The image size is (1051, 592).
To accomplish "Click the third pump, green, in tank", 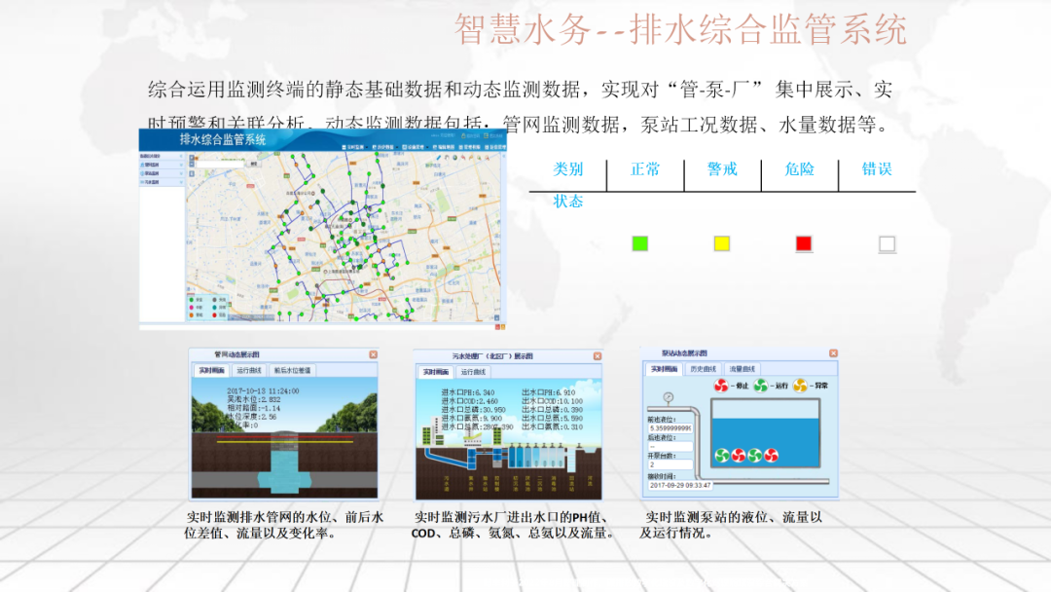I will [755, 456].
